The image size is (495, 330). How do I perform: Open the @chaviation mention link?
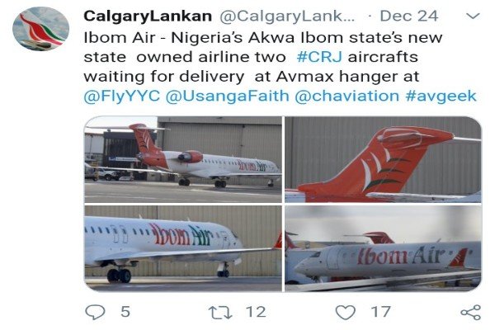(x=347, y=96)
